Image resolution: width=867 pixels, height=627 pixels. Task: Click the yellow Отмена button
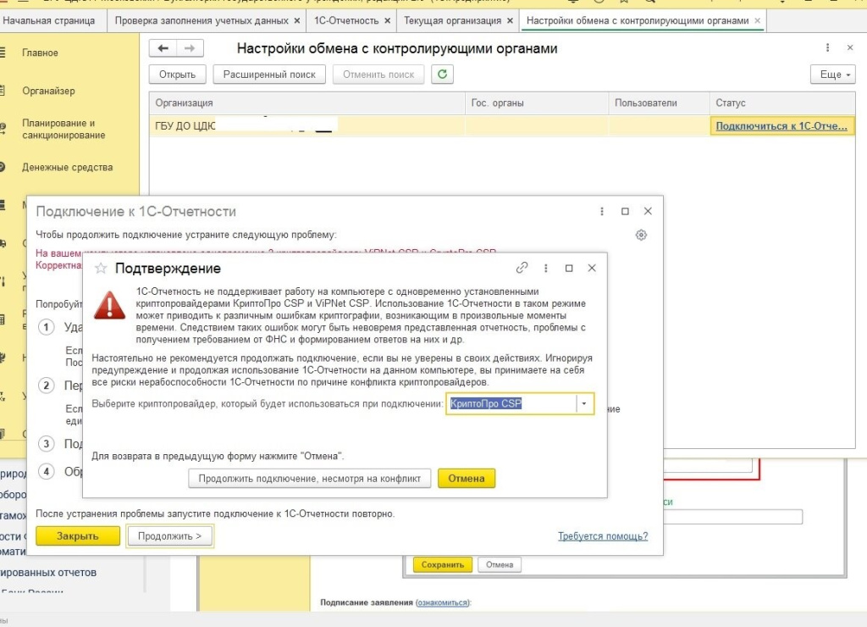tap(466, 479)
